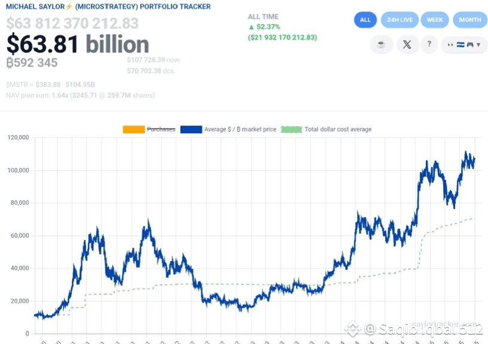The height and width of the screenshot is (344, 488).
Task: Click the question mark help icon
Action: point(429,44)
